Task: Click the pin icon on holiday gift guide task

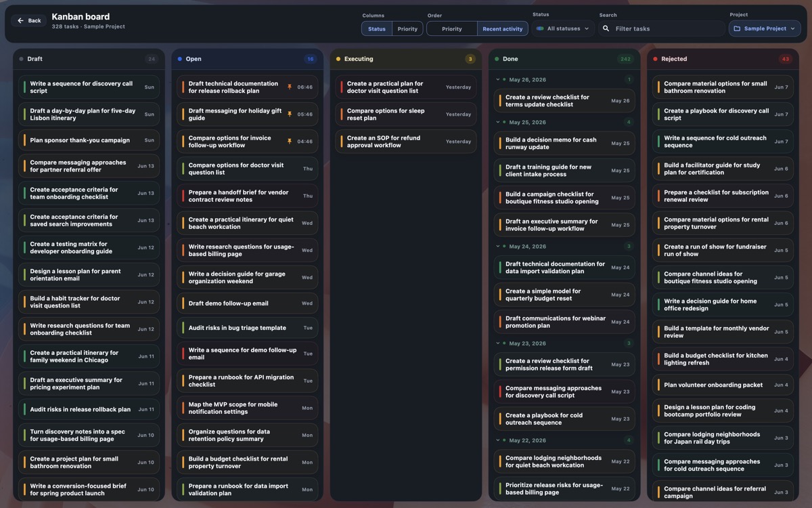Action: pos(290,114)
